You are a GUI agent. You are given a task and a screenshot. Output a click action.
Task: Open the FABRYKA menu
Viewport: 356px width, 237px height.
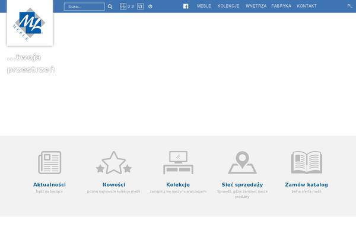point(281,6)
